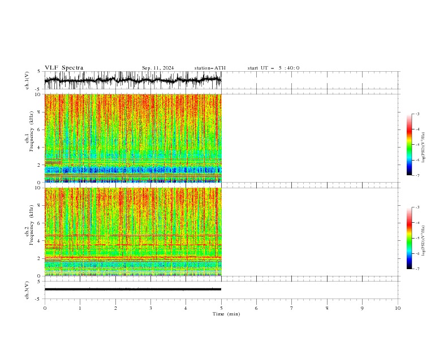Screen dimensions: 448x346
Task: Click the ch.3 black voltage trace
Action: 133,289
